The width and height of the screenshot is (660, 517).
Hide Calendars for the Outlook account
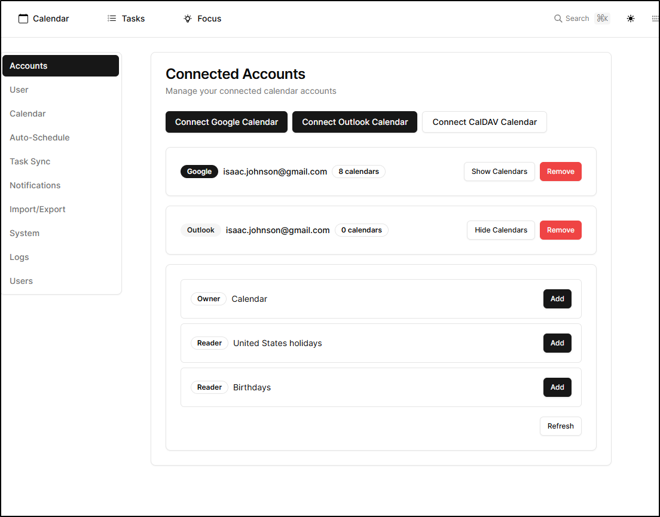501,230
